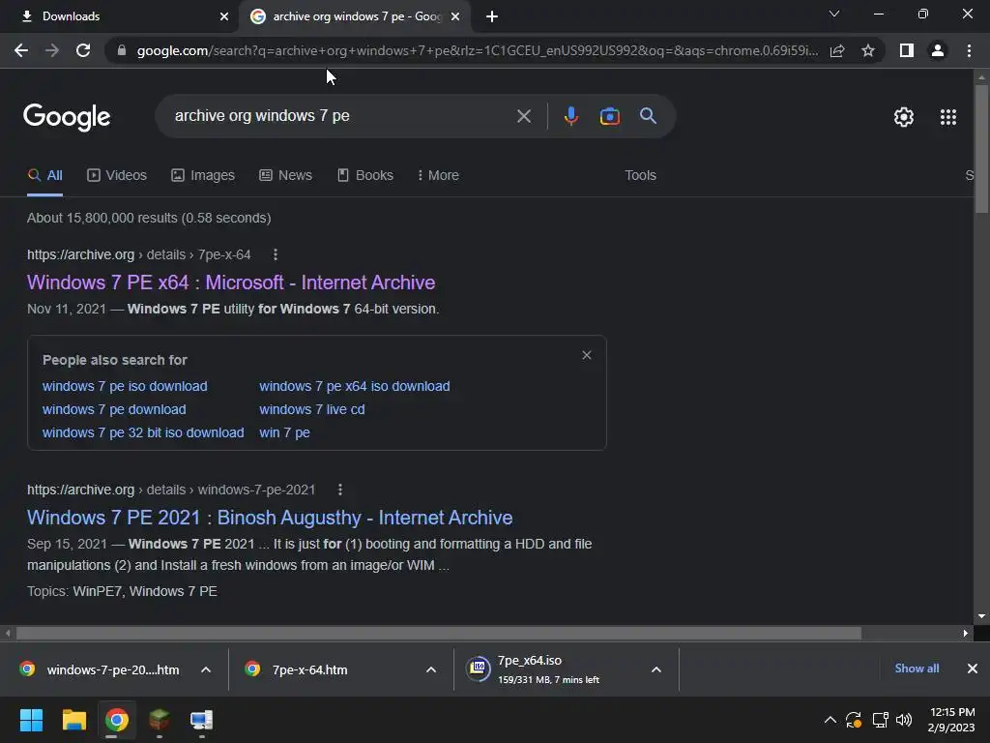The width and height of the screenshot is (990, 743).
Task: Select the All results tab
Action: pos(44,175)
